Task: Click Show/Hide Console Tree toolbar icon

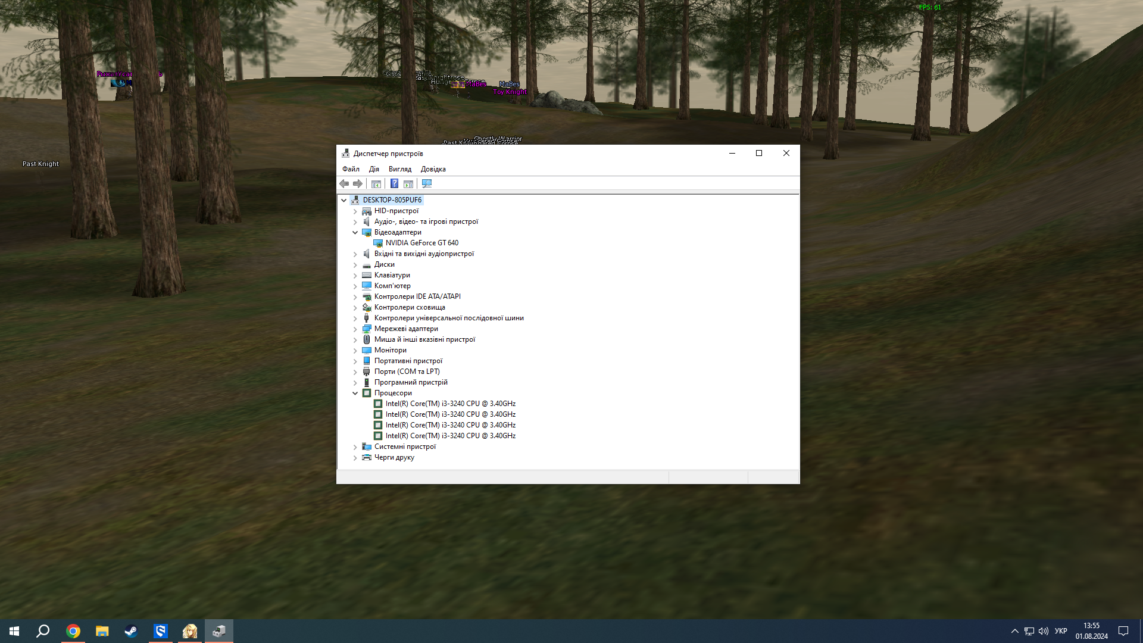Action: (x=376, y=183)
